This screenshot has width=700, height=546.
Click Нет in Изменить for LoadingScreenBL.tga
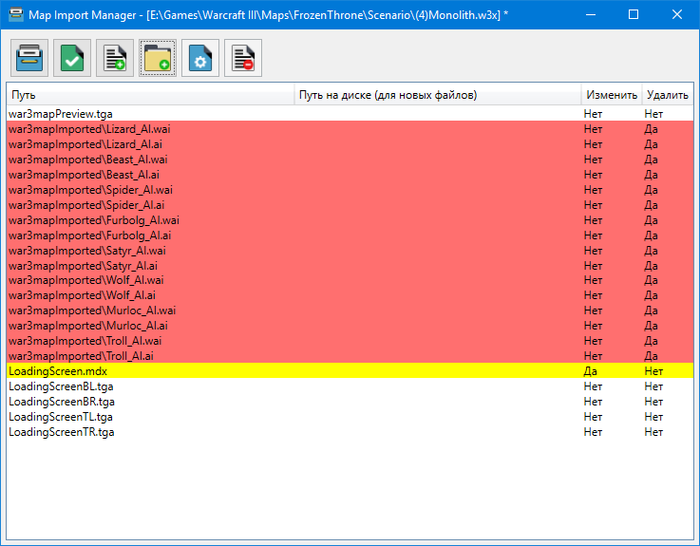pyautogui.click(x=593, y=386)
